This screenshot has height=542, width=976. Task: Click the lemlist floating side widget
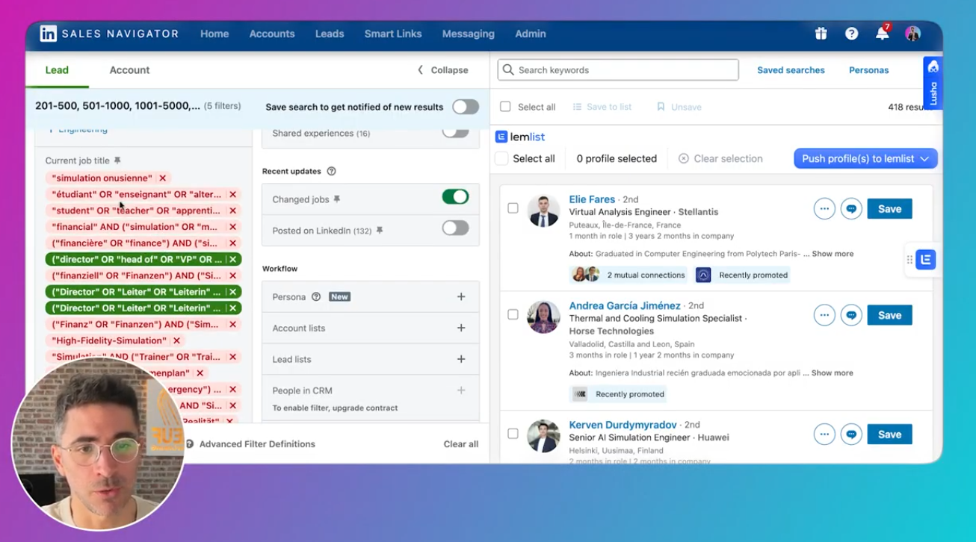point(925,260)
